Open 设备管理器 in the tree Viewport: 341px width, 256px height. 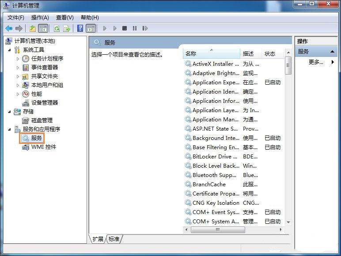point(45,102)
